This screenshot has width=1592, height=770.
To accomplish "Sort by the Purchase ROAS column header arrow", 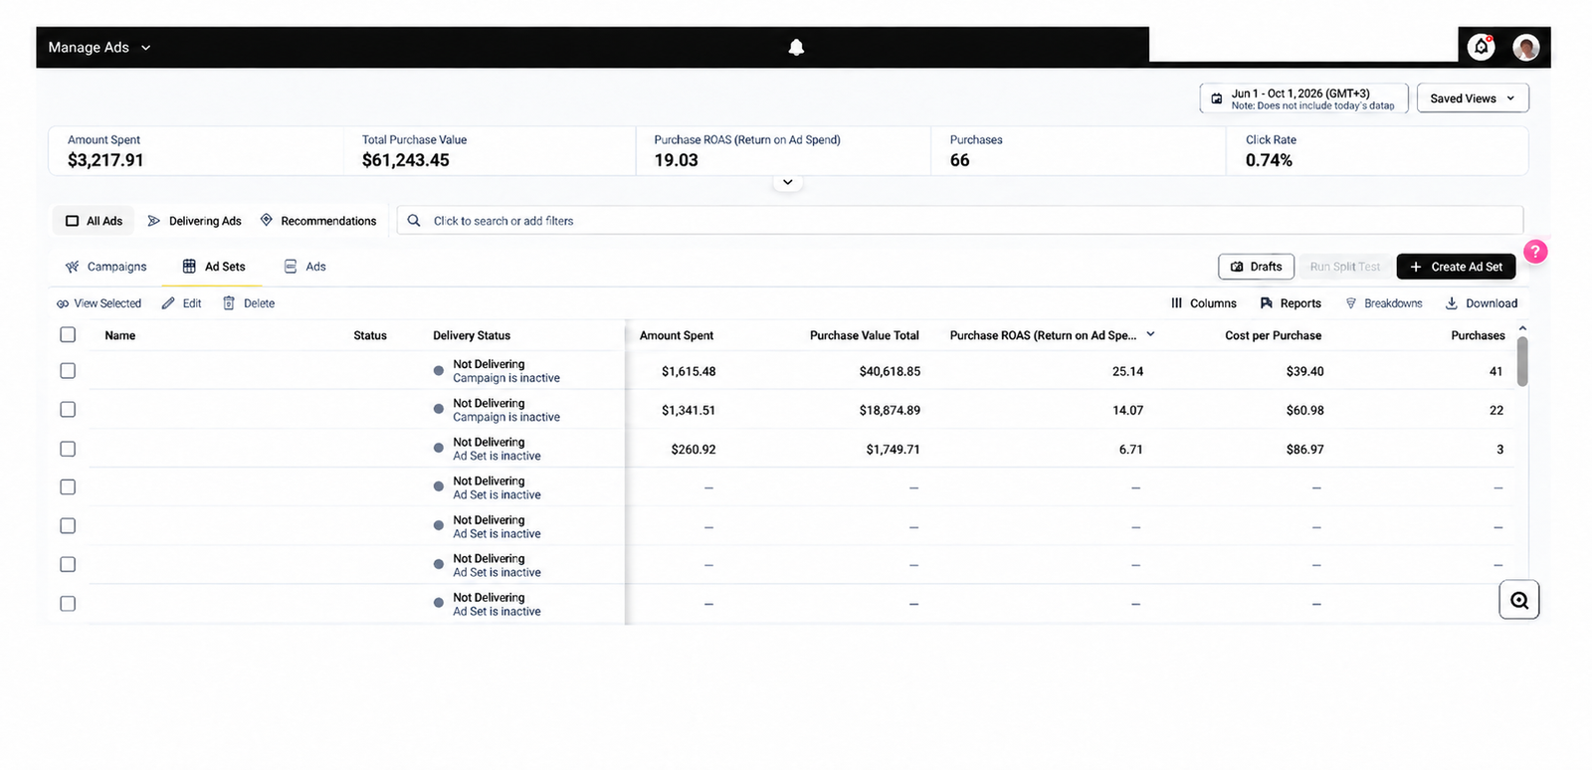I will pos(1150,334).
